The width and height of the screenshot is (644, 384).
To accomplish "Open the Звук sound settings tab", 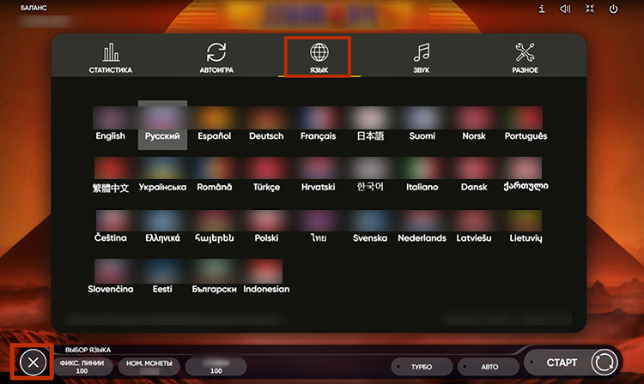I will coord(422,57).
